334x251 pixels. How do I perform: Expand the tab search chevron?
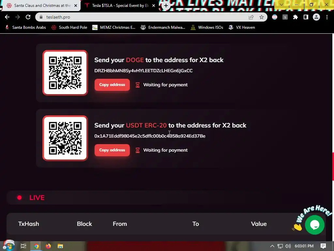click(281, 5)
